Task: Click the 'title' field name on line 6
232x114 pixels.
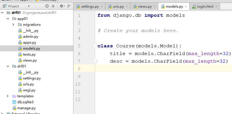Action: [x=118, y=54]
